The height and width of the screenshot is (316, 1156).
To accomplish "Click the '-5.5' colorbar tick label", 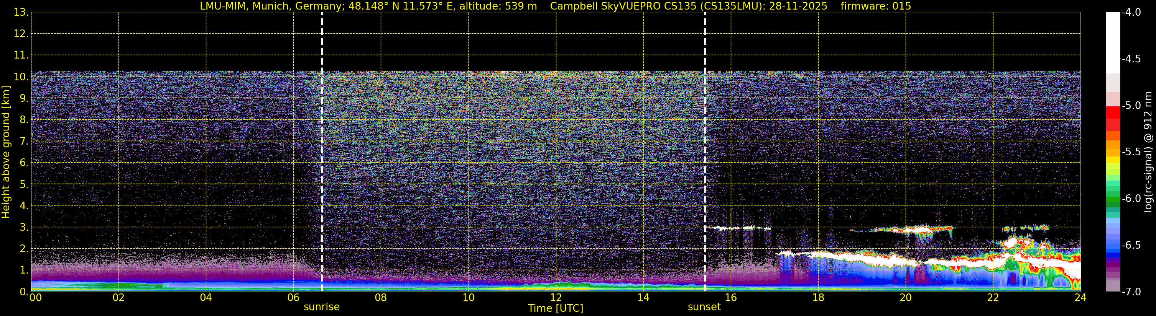I will coord(1131,152).
